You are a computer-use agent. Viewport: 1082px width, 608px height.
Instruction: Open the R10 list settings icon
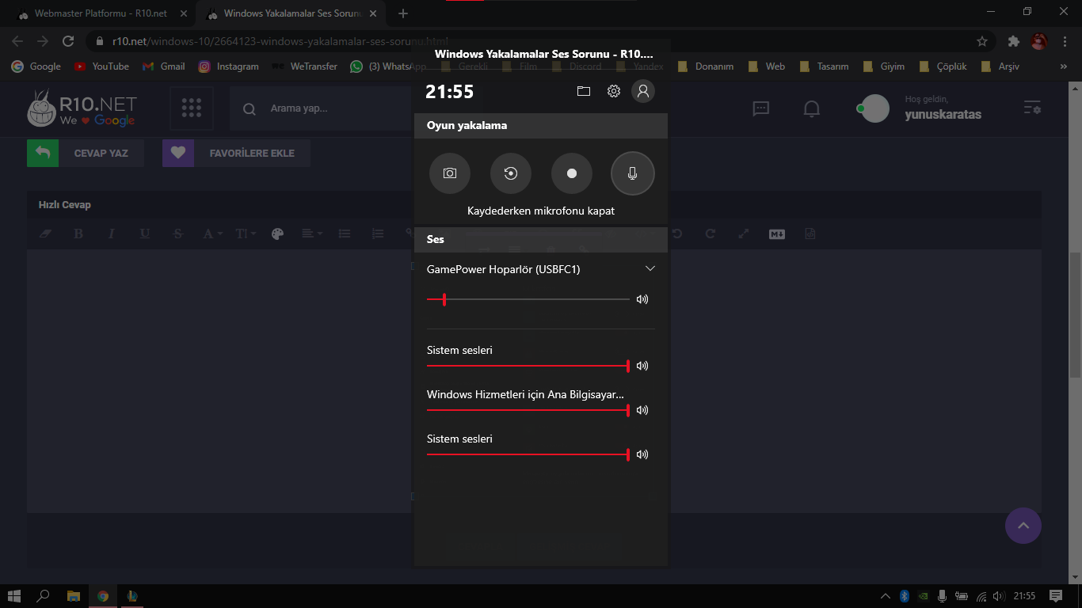click(1032, 108)
